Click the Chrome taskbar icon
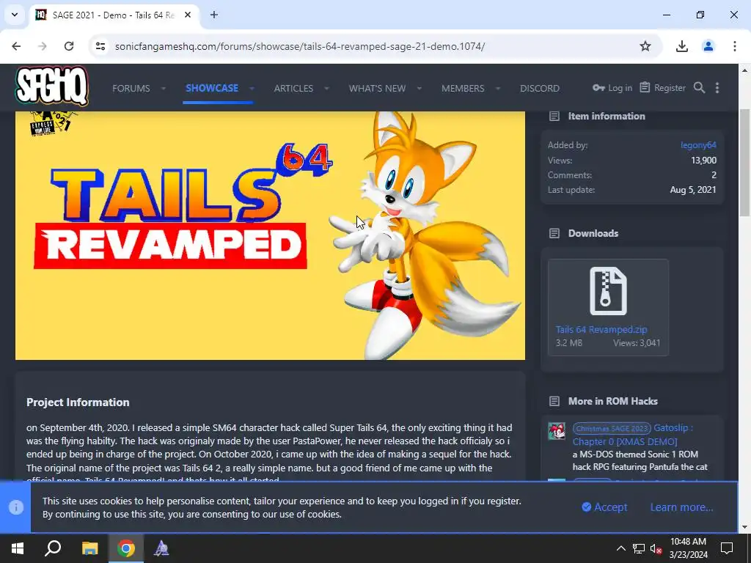The height and width of the screenshot is (563, 751). coord(126,548)
